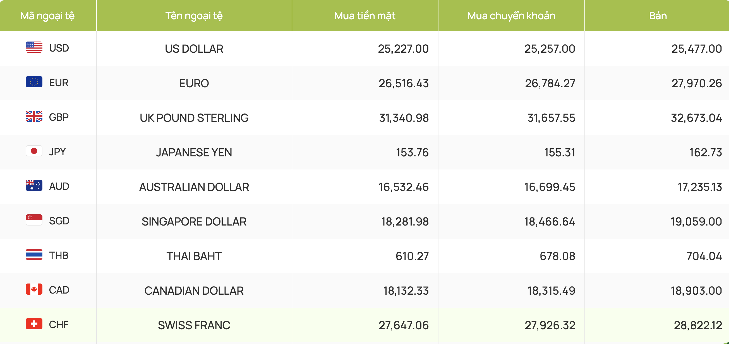729x344 pixels.
Task: Click the 'Mã ngoại tệ' column header
Action: pos(47,16)
